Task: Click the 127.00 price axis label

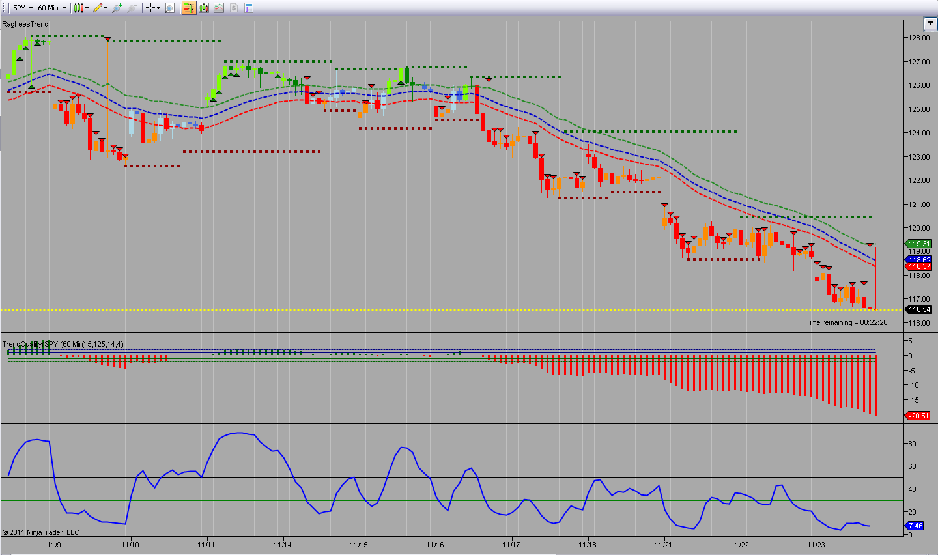Action: pos(919,62)
